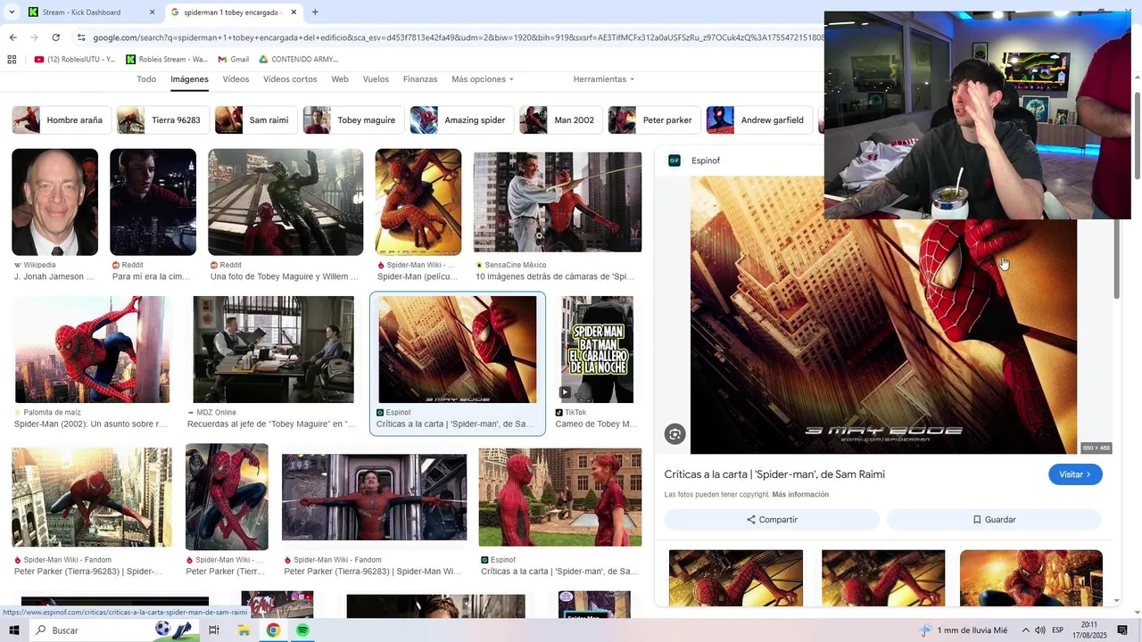The height and width of the screenshot is (642, 1142).
Task: Open the tab search dropdown arrow
Action: click(12, 12)
